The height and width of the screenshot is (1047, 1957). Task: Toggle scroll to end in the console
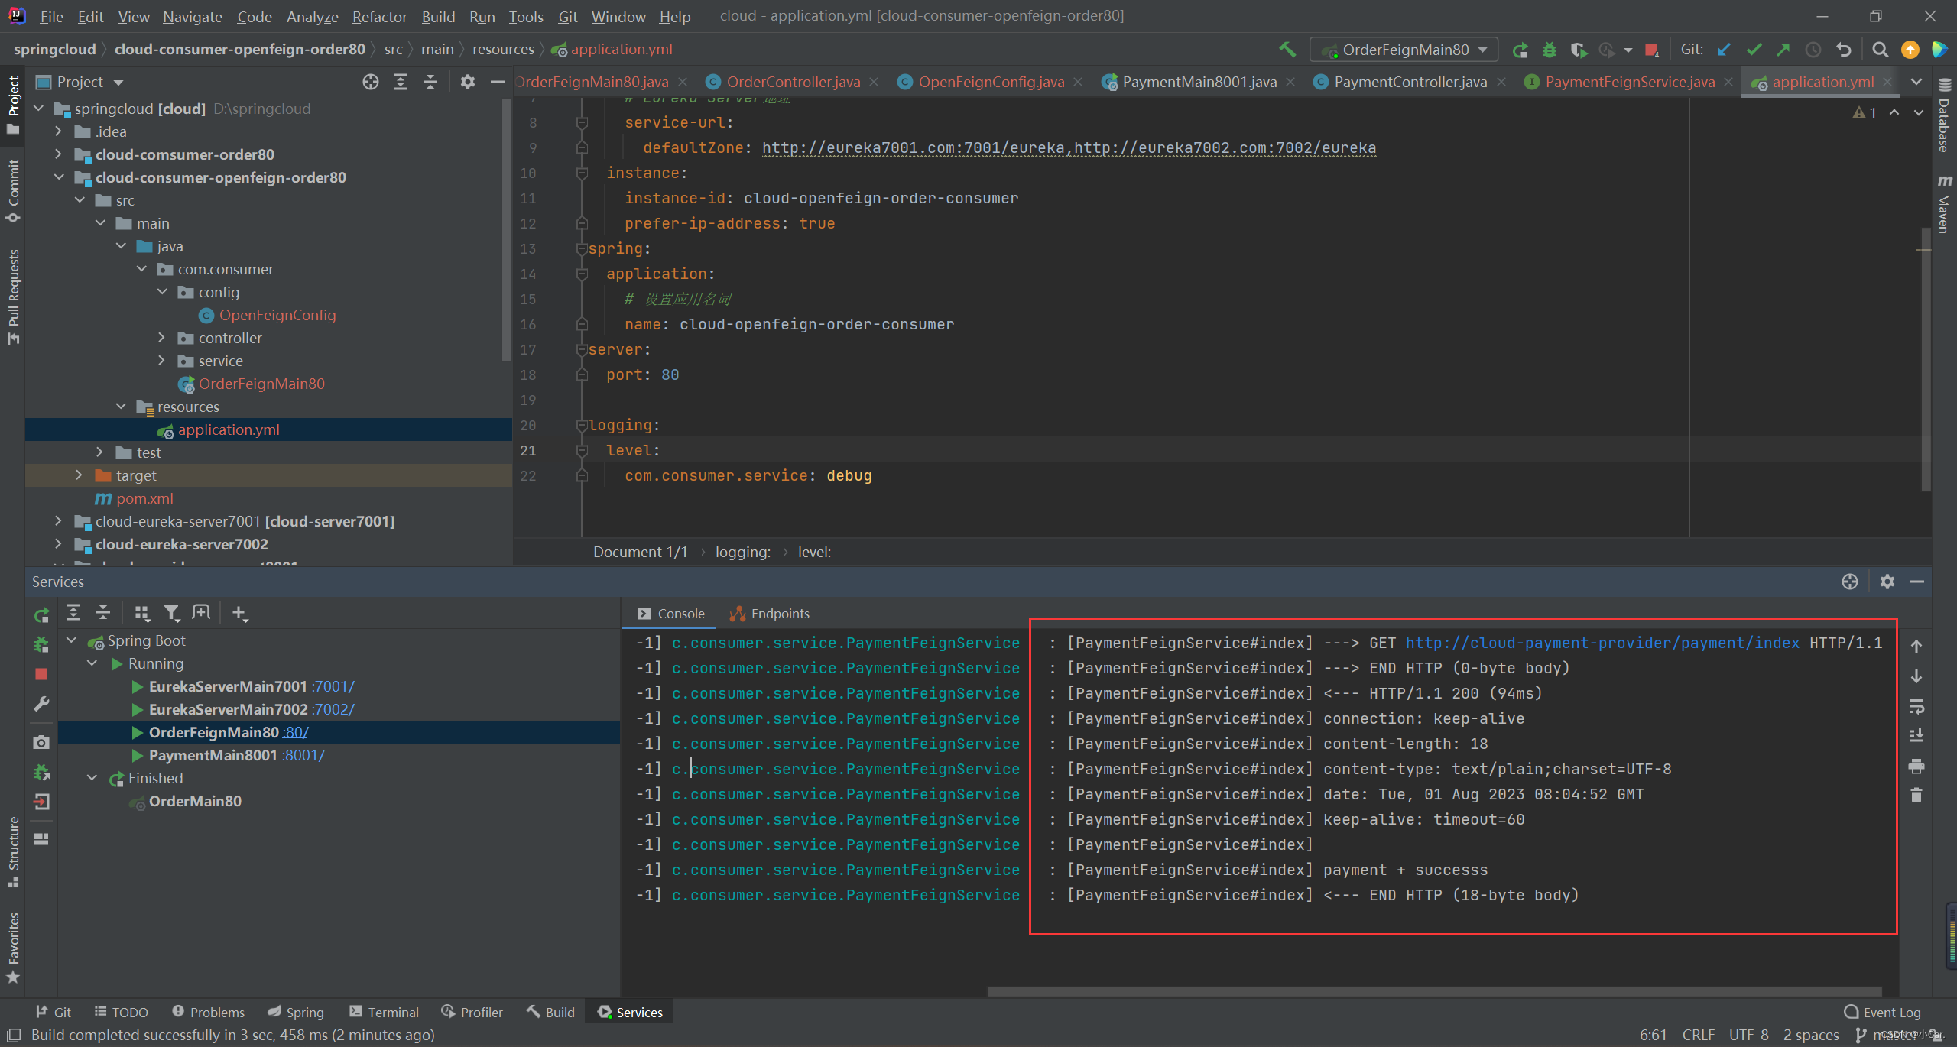[x=1916, y=736]
